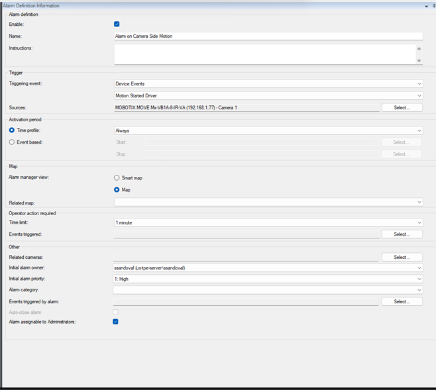Choose the Time profile radio button

pyautogui.click(x=12, y=130)
